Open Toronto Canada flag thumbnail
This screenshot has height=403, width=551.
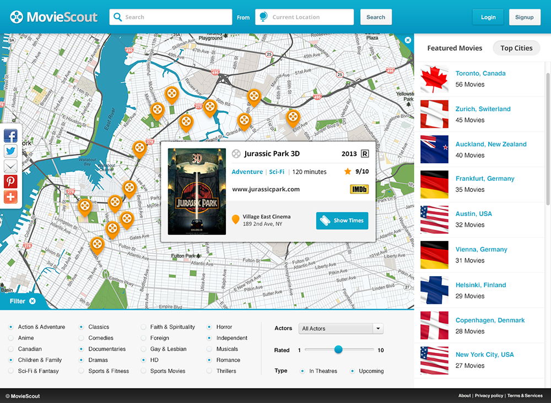click(x=434, y=79)
